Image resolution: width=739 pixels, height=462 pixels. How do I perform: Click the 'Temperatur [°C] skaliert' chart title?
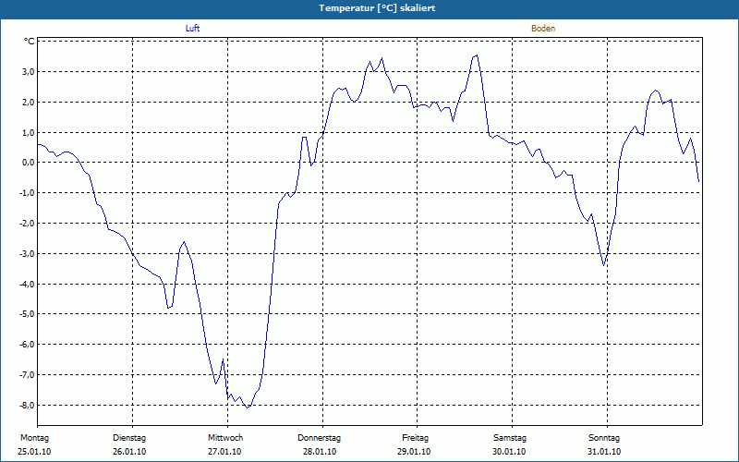point(377,8)
